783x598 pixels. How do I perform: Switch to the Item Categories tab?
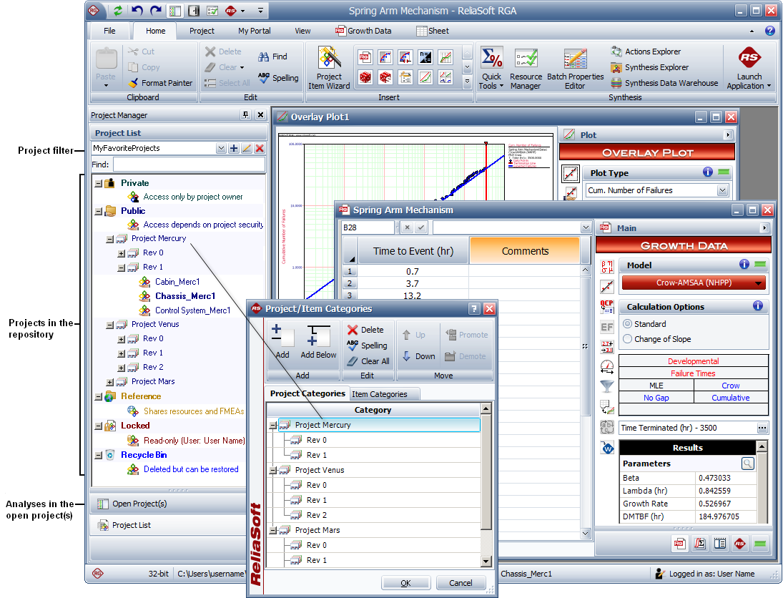pyautogui.click(x=379, y=394)
